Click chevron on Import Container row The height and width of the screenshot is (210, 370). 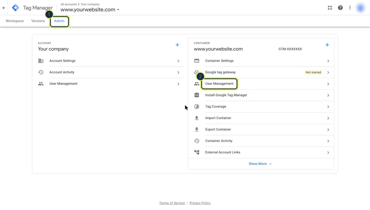click(328, 118)
